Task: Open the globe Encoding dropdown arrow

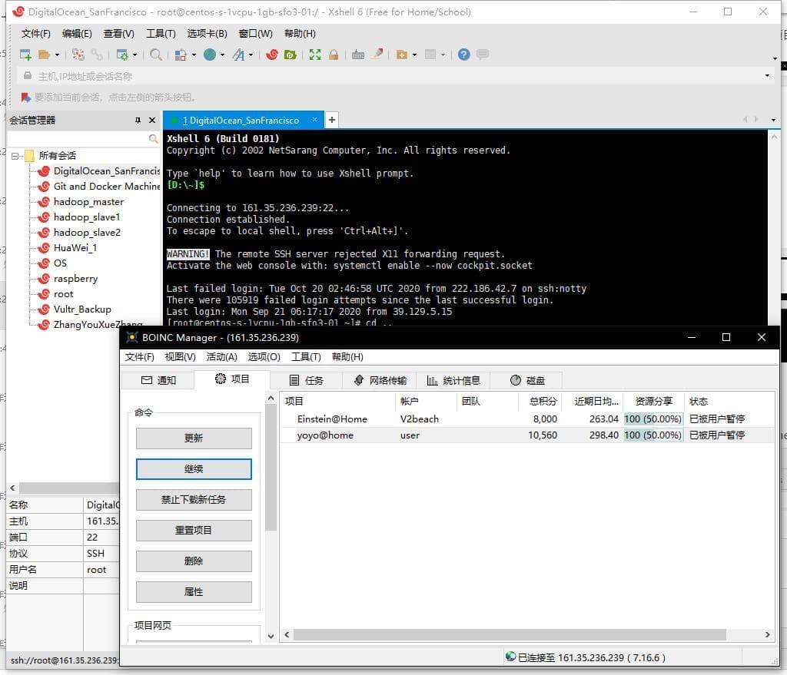Action: pyautogui.click(x=222, y=55)
